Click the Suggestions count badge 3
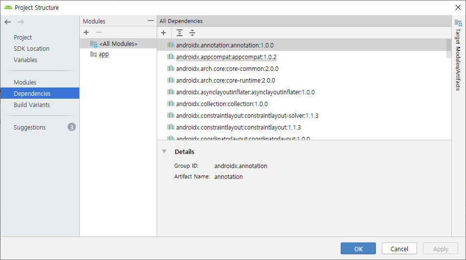The image size is (466, 260). coord(71,127)
